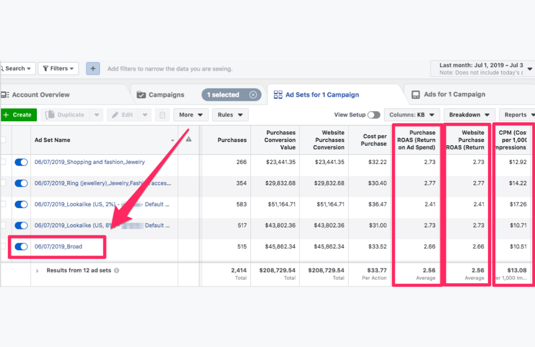This screenshot has width=535, height=347.
Task: Click the Duplicate button
Action: click(65, 115)
